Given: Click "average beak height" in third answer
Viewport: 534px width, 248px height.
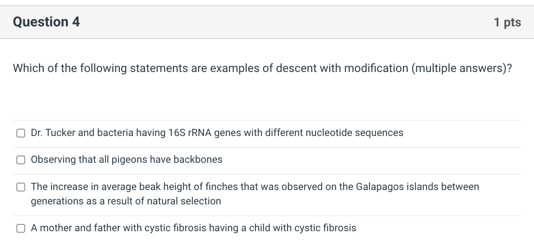Looking at the screenshot, I should [152, 187].
